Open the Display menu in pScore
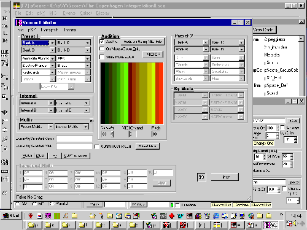307x230 pixels. (x=103, y=13)
